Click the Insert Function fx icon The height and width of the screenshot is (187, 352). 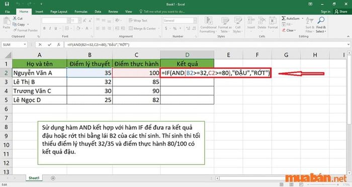click(59, 45)
